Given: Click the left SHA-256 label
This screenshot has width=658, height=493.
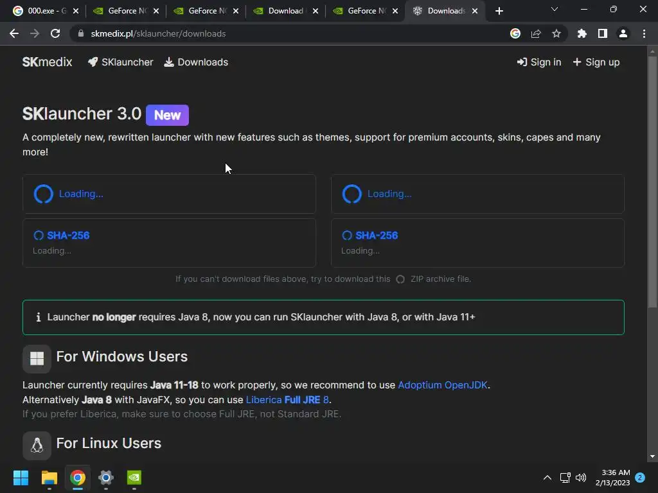Looking at the screenshot, I should tap(68, 235).
